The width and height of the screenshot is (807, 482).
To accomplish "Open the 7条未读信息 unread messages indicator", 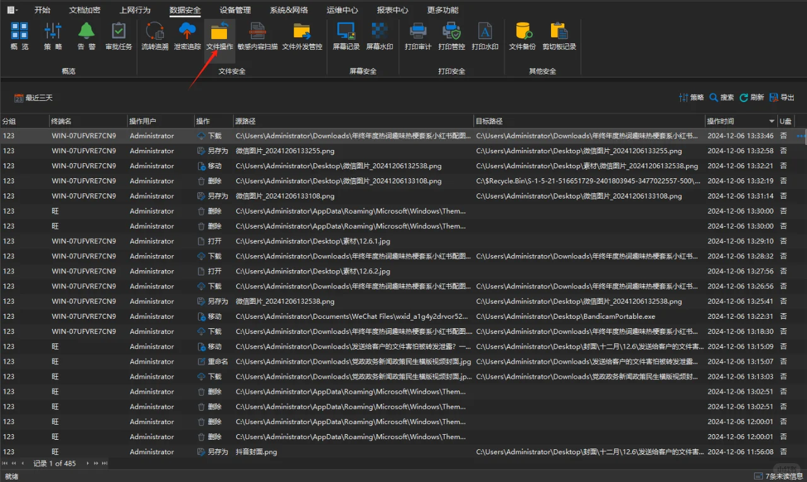I will click(778, 476).
